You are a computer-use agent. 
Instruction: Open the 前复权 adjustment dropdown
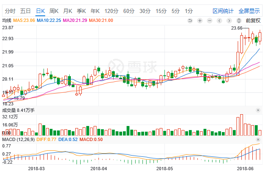coord(253,20)
